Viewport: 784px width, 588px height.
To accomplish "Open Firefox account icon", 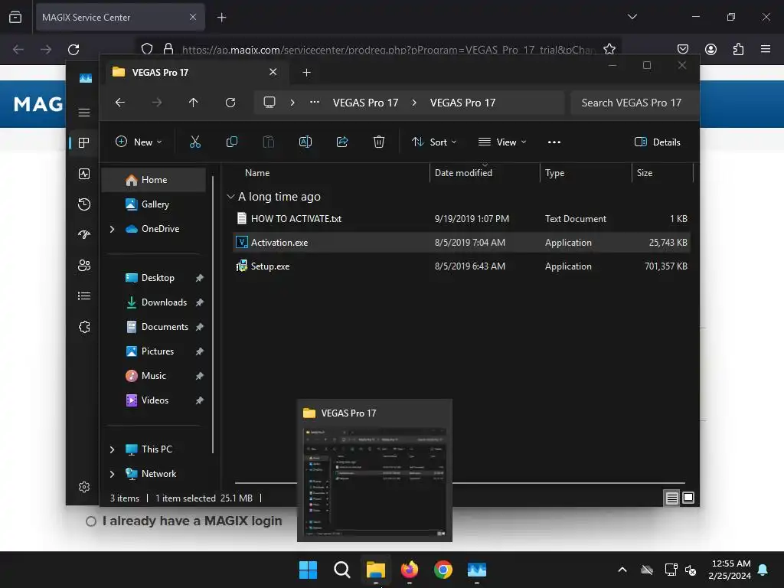I will pos(710,49).
